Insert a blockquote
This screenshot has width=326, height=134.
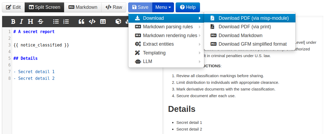pyautogui.click(x=81, y=22)
